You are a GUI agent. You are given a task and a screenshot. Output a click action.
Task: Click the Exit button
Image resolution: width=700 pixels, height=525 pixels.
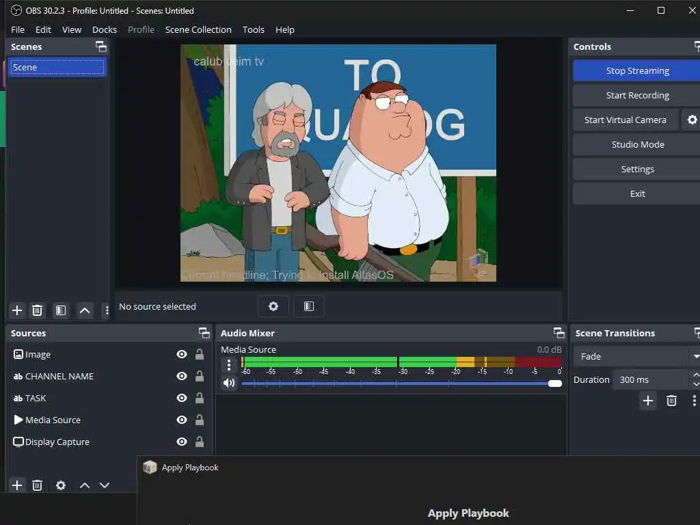click(637, 193)
